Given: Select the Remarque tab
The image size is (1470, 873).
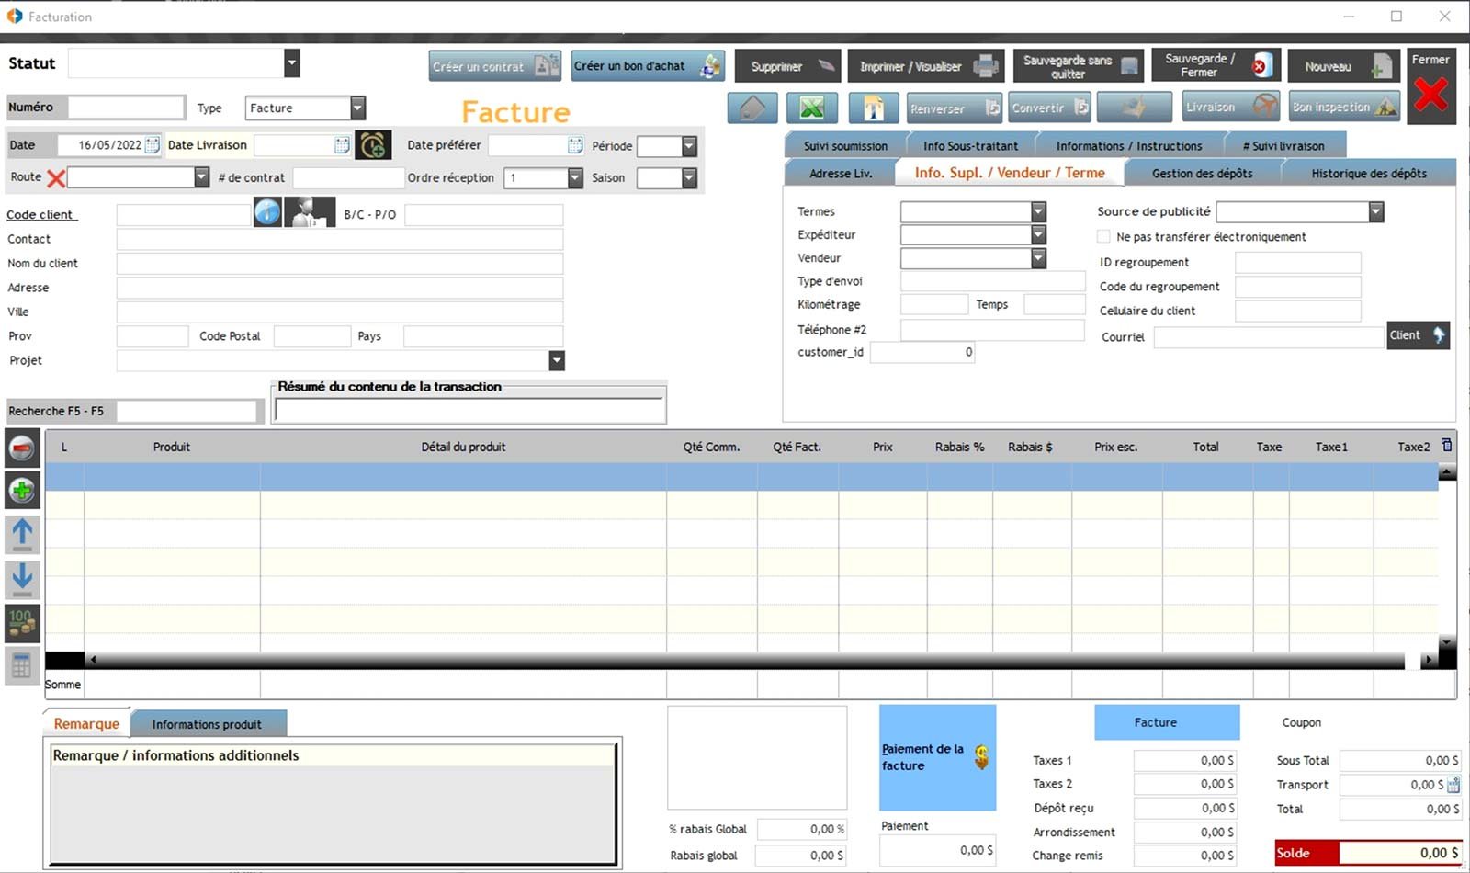Looking at the screenshot, I should pos(86,724).
